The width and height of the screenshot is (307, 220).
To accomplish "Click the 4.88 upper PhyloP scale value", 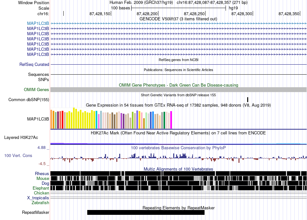I will pyautogui.click(x=41, y=148).
